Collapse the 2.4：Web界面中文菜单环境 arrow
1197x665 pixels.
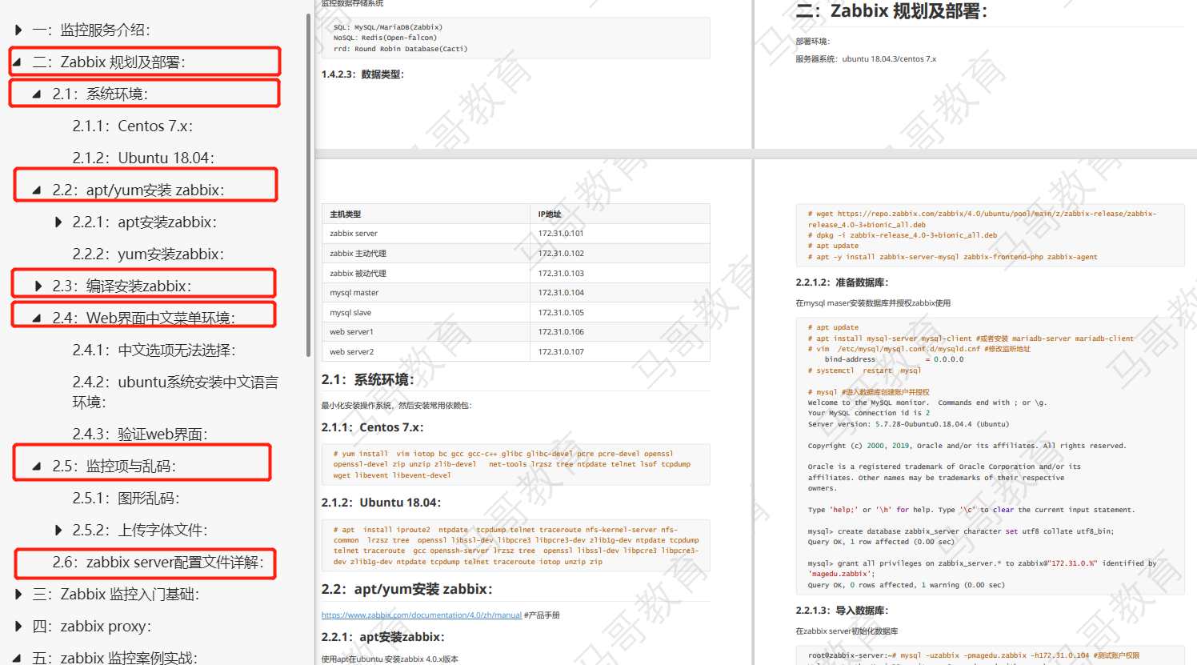click(37, 318)
